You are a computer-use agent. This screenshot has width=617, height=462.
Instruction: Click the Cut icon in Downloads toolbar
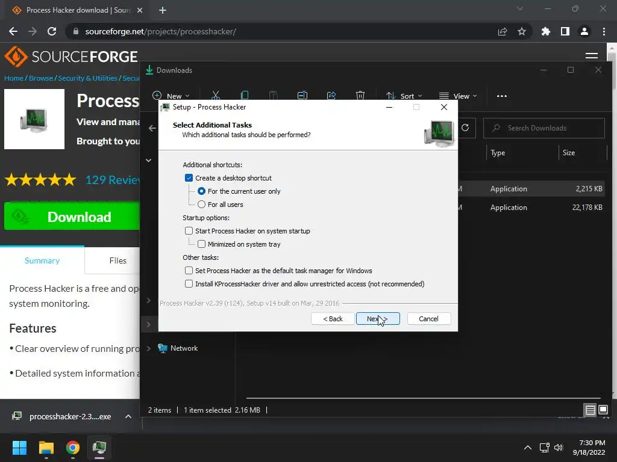pyautogui.click(x=215, y=96)
